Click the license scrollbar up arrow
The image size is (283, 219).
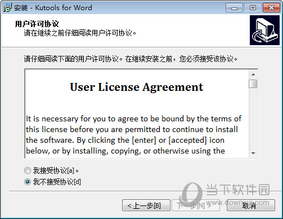coord(253,75)
